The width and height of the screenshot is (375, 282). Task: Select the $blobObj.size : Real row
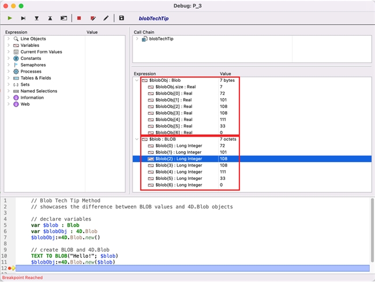[175, 87]
